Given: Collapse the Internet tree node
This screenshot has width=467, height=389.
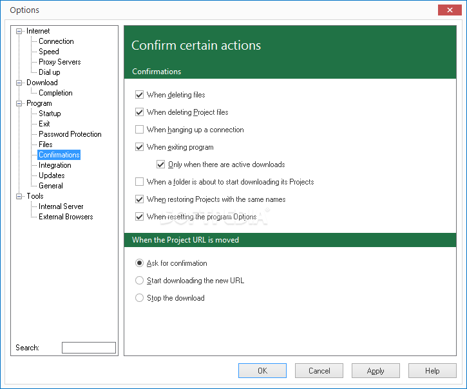Looking at the screenshot, I should [19, 31].
